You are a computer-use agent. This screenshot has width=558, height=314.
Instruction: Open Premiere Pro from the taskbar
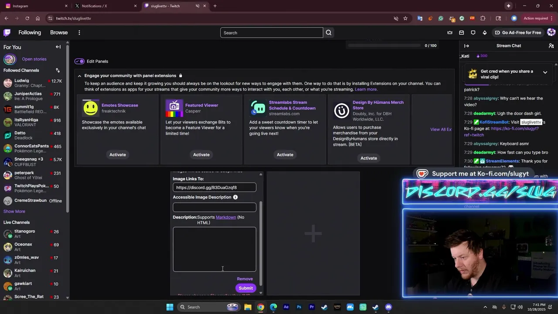(x=312, y=307)
